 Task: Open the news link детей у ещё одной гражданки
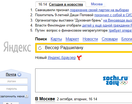107,25
